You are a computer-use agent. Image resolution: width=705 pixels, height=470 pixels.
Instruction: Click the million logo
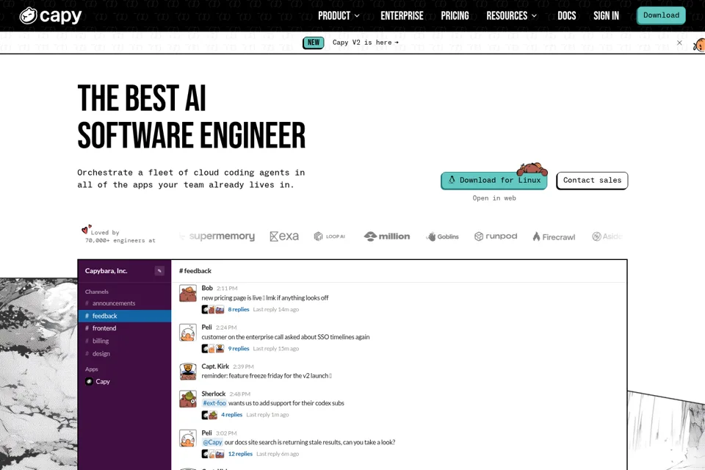(387, 236)
